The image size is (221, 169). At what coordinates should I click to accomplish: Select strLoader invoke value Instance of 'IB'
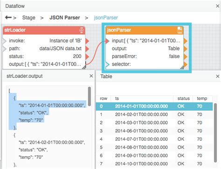coord(65,41)
